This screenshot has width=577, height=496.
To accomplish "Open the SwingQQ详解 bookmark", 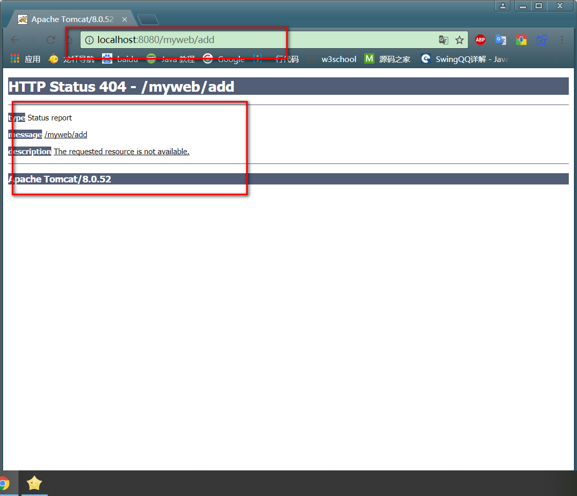I will [x=465, y=59].
